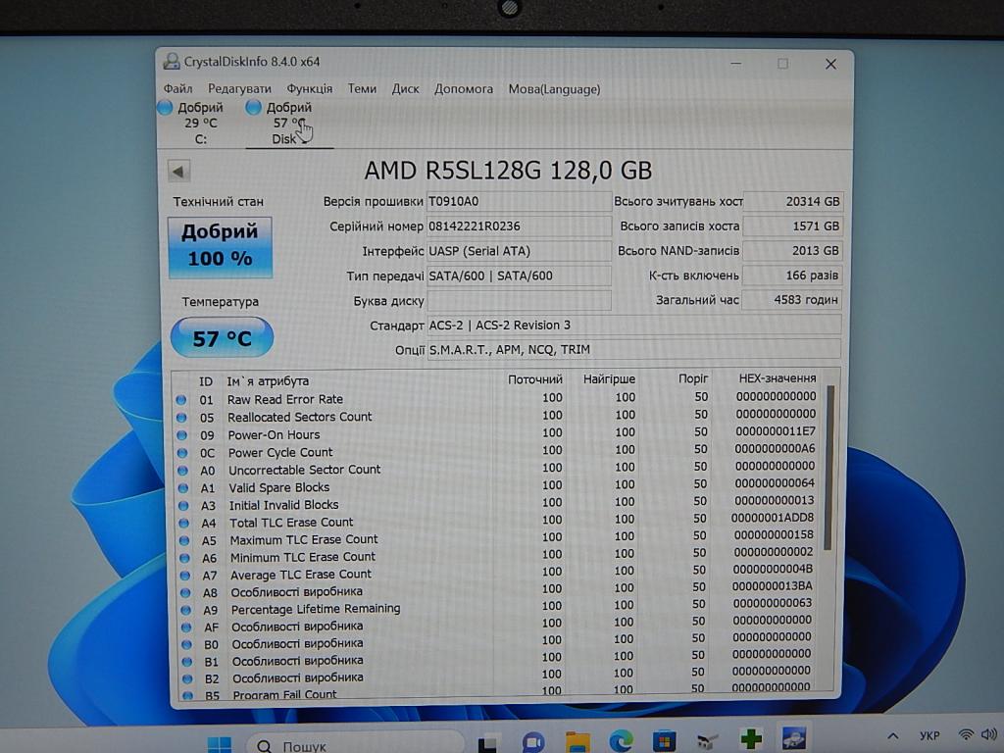
Task: Open File Explorer from the taskbar
Action: 577,743
